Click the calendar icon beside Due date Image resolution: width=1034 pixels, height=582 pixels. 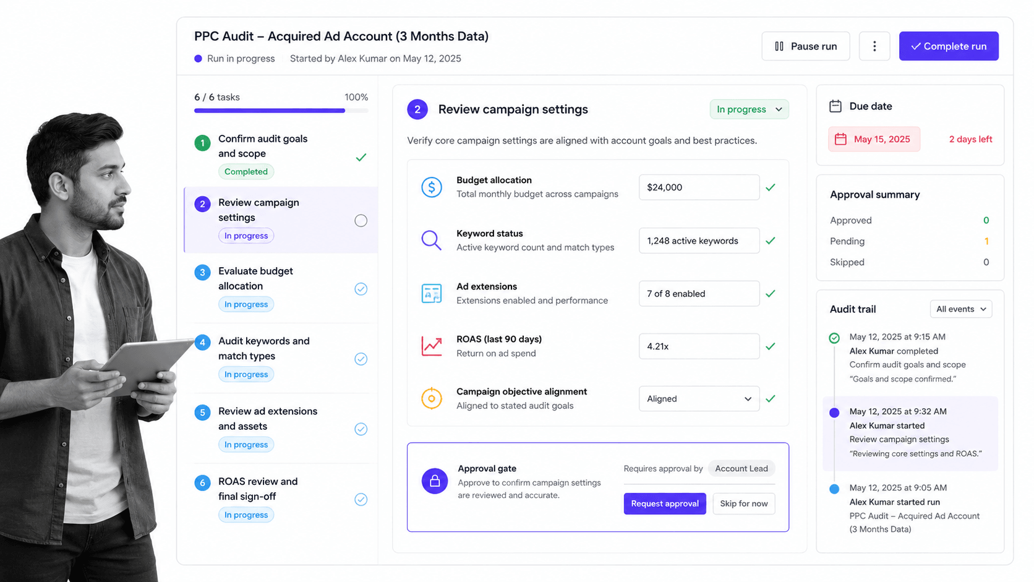pyautogui.click(x=835, y=106)
